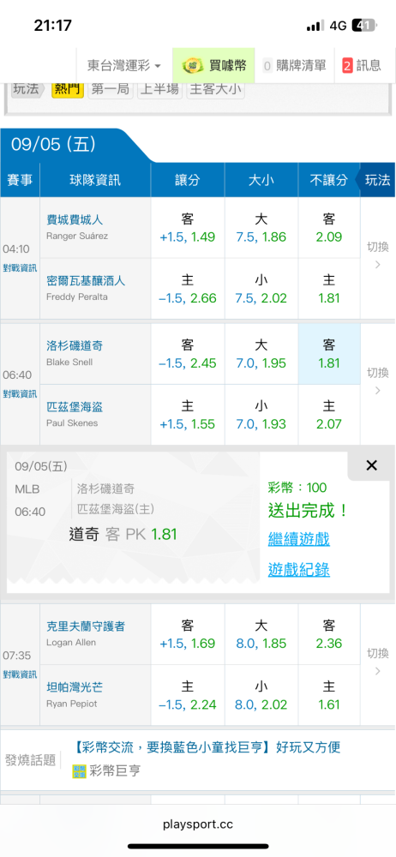Tap the 彩幣巨亨 user icon
The height and width of the screenshot is (857, 396).
tap(79, 771)
